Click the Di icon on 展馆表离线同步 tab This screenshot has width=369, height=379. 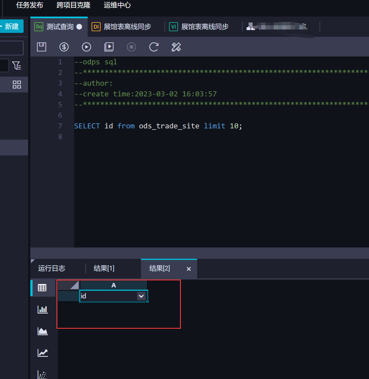pos(96,27)
